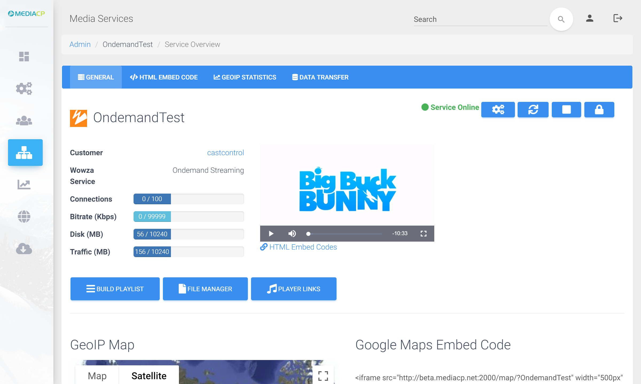Open the sidebar statistics chart icon
The height and width of the screenshot is (384, 641).
coord(24,185)
